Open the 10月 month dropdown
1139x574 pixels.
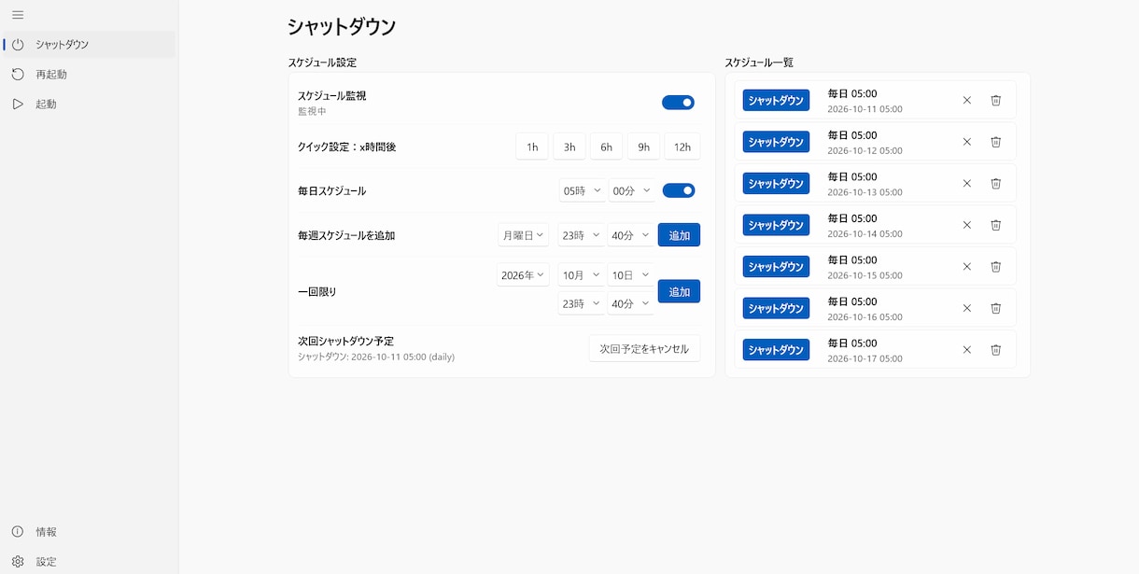tap(583, 275)
